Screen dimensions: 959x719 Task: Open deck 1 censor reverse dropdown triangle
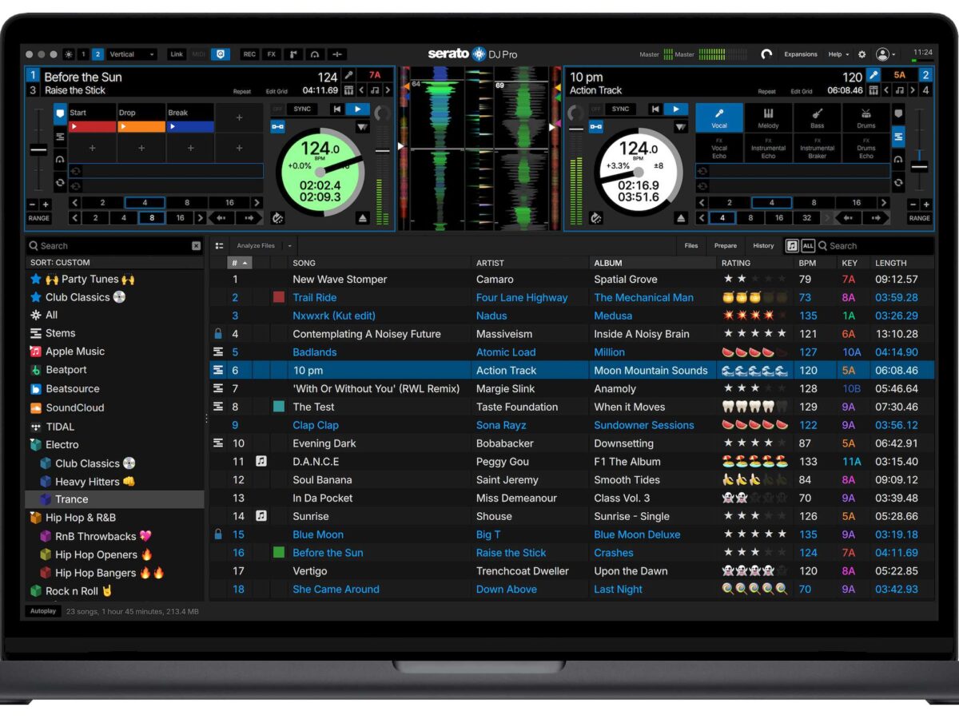(363, 127)
